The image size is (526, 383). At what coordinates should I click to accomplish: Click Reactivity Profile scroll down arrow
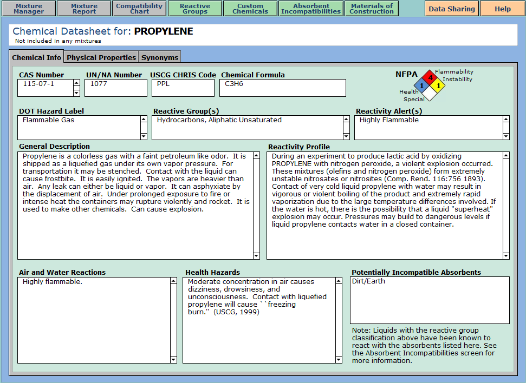(x=506, y=256)
